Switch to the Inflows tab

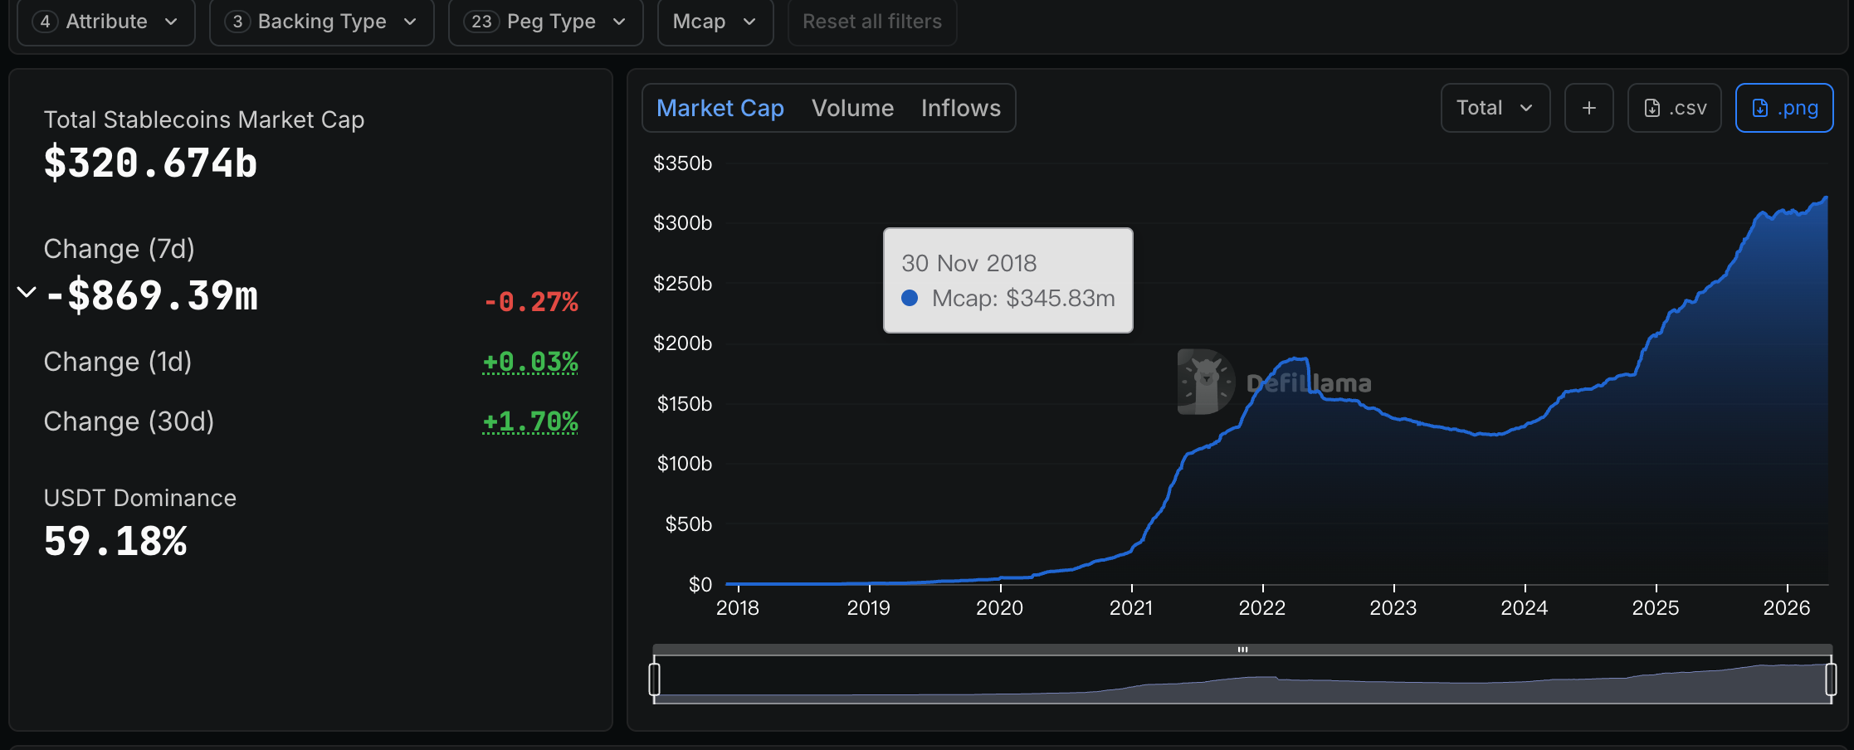click(960, 108)
